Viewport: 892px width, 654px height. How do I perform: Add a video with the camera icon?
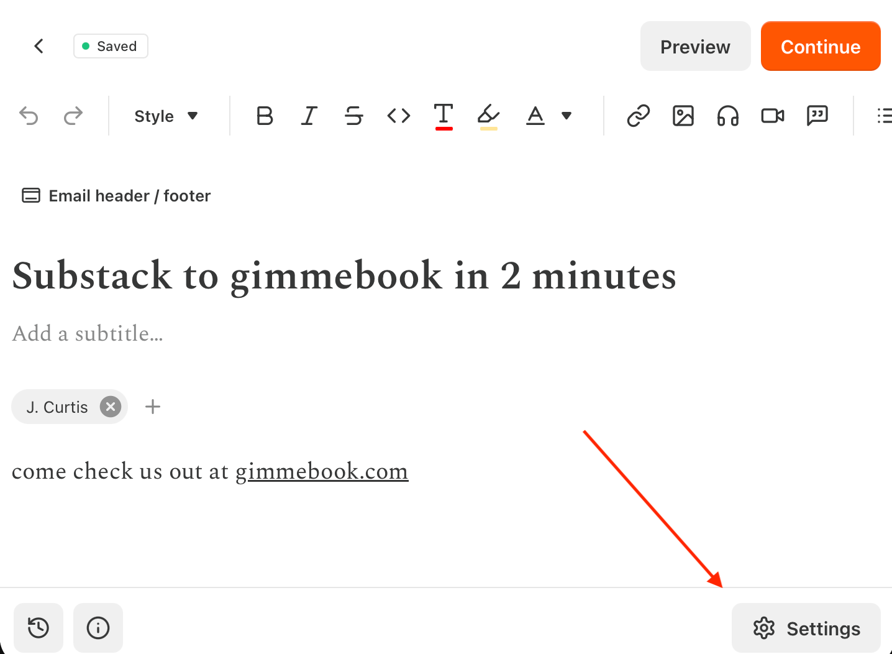773,116
